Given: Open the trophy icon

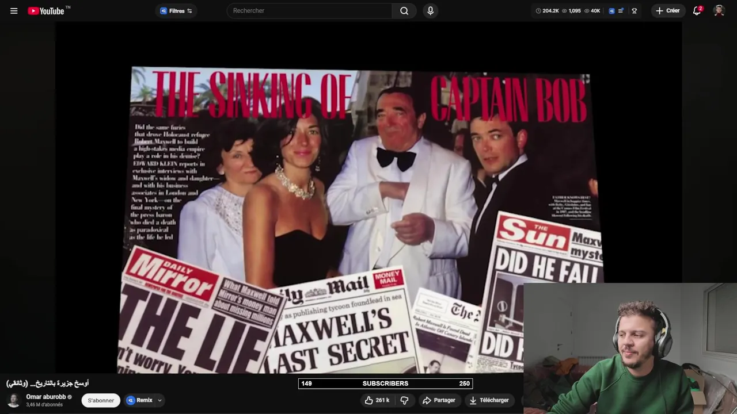Looking at the screenshot, I should (x=634, y=11).
